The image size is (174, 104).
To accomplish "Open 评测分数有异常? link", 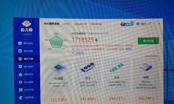I will click(151, 56).
